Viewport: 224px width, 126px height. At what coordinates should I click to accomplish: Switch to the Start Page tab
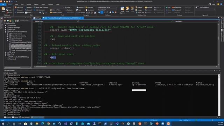tap(37, 18)
